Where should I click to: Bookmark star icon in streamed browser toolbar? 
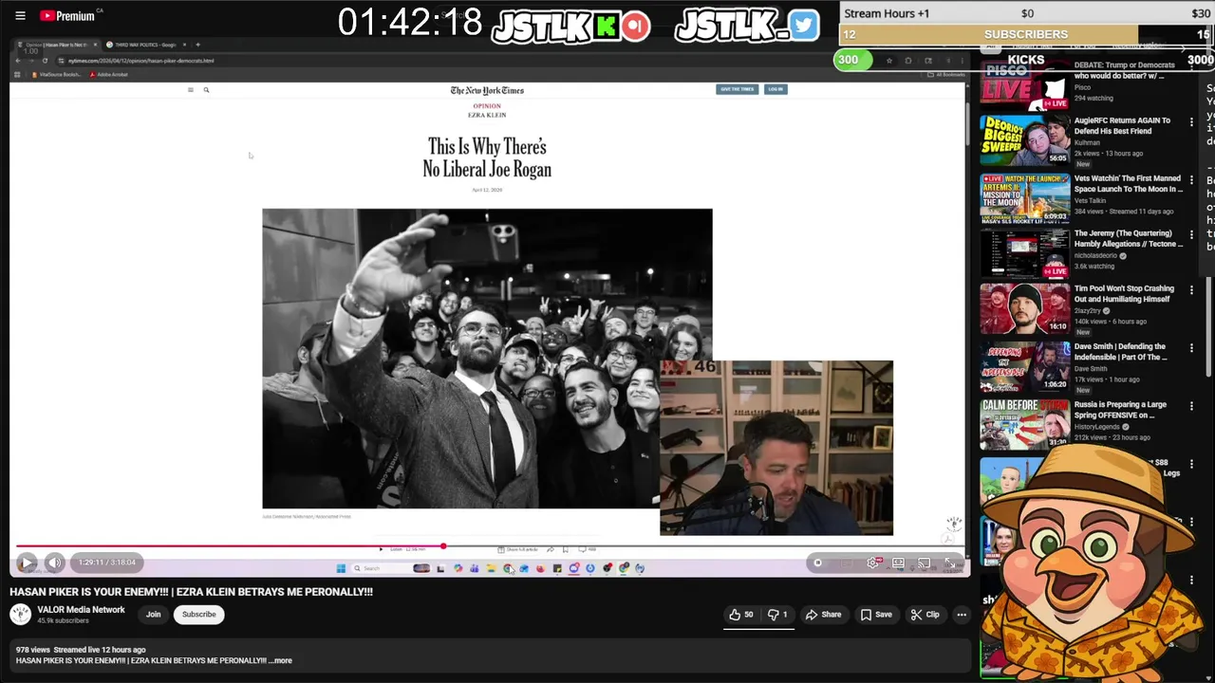tap(888, 61)
